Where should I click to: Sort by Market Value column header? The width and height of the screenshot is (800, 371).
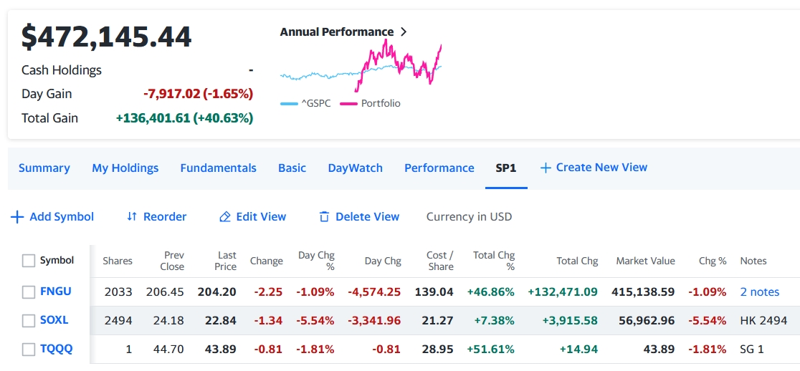[x=645, y=261]
